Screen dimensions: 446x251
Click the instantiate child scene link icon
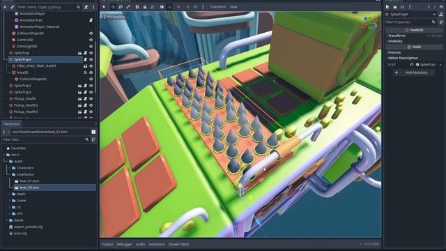pyautogui.click(x=12, y=7)
